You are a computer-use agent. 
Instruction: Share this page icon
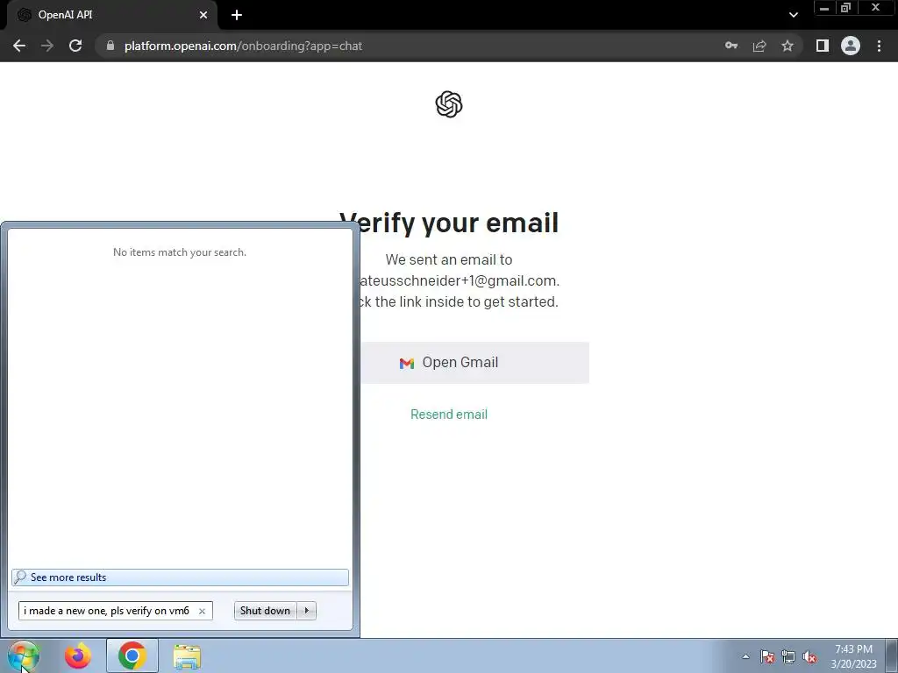coord(759,46)
